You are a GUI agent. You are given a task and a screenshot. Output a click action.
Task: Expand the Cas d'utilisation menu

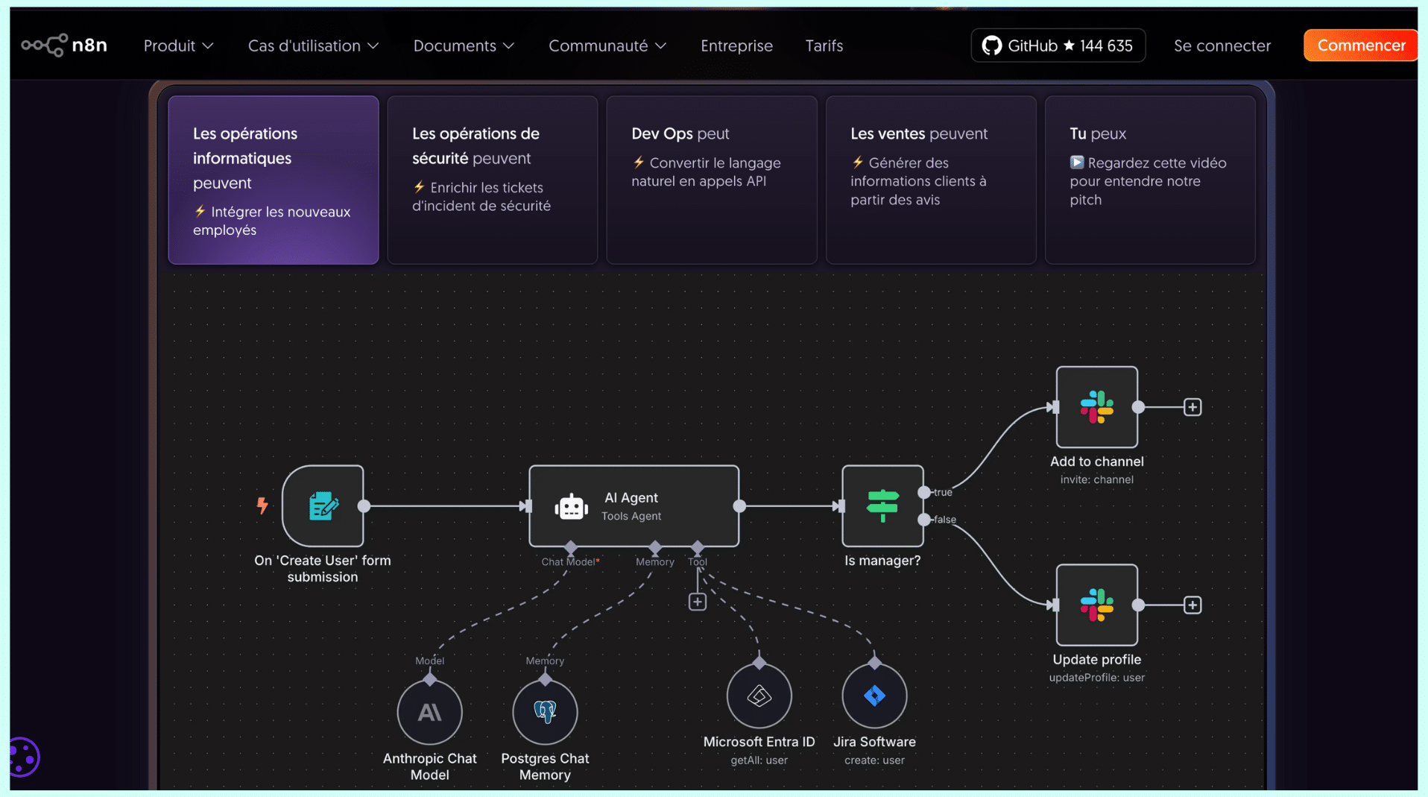pyautogui.click(x=313, y=45)
